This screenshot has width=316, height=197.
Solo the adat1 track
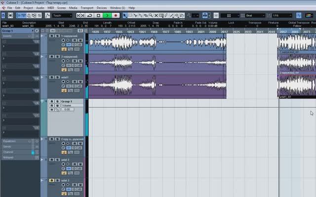click(57, 77)
